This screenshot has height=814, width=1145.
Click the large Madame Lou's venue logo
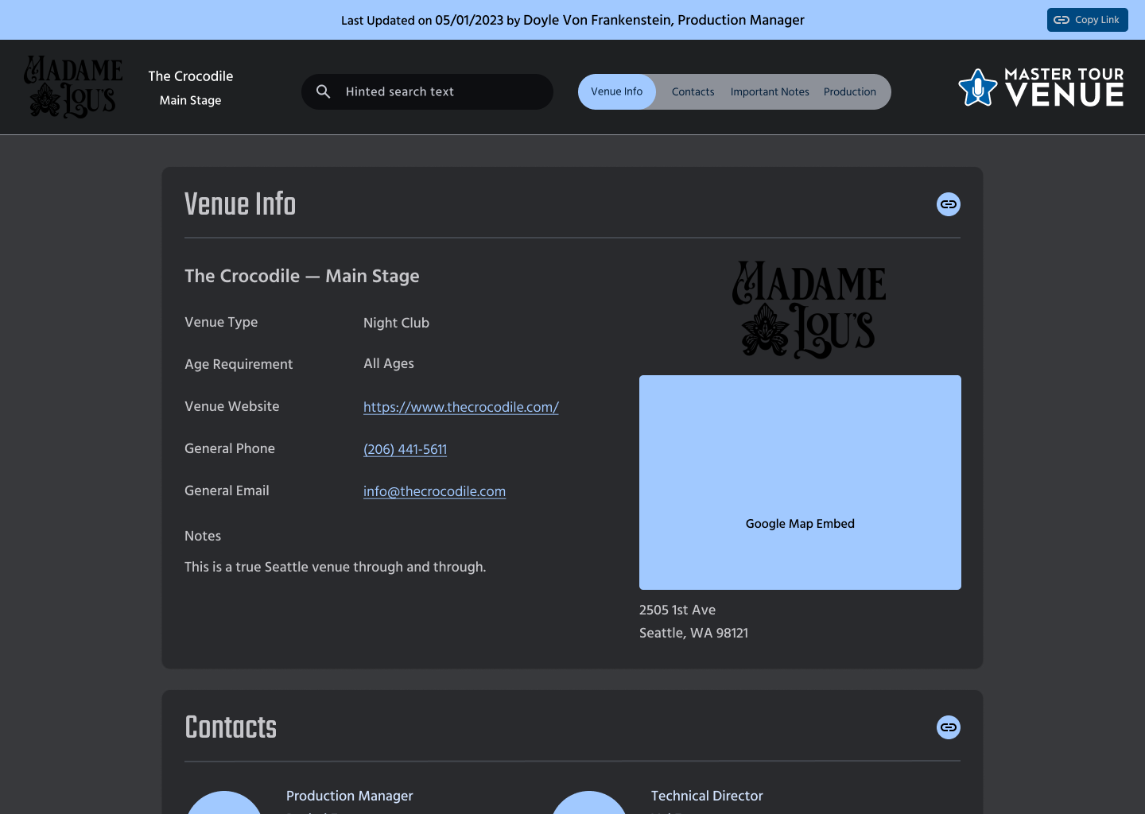[x=809, y=310]
